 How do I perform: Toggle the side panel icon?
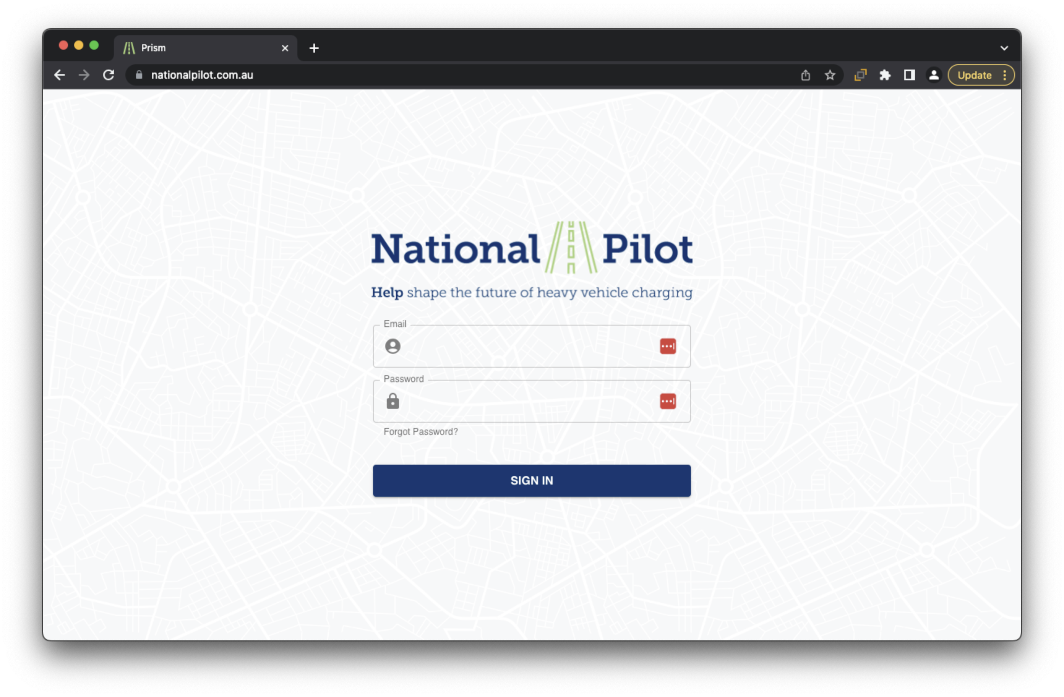pos(909,75)
